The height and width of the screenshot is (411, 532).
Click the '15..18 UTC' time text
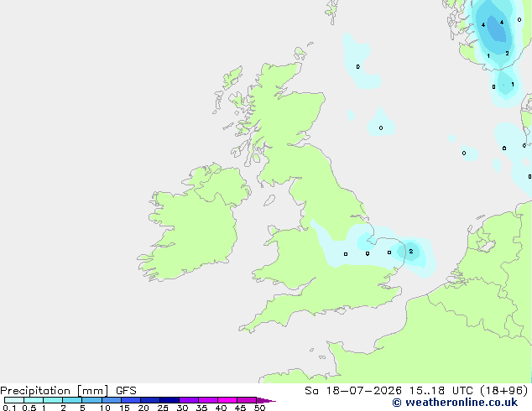point(441,390)
